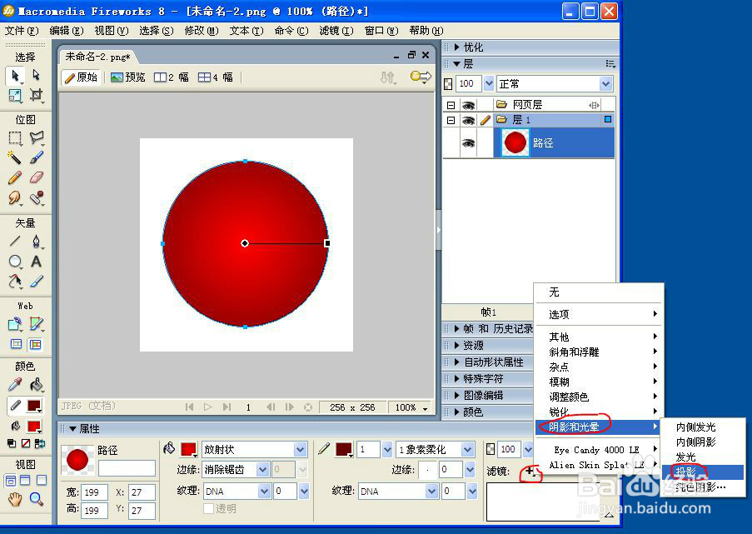The image size is (752, 534).
Task: Select the Pointer tool
Action: (15, 76)
